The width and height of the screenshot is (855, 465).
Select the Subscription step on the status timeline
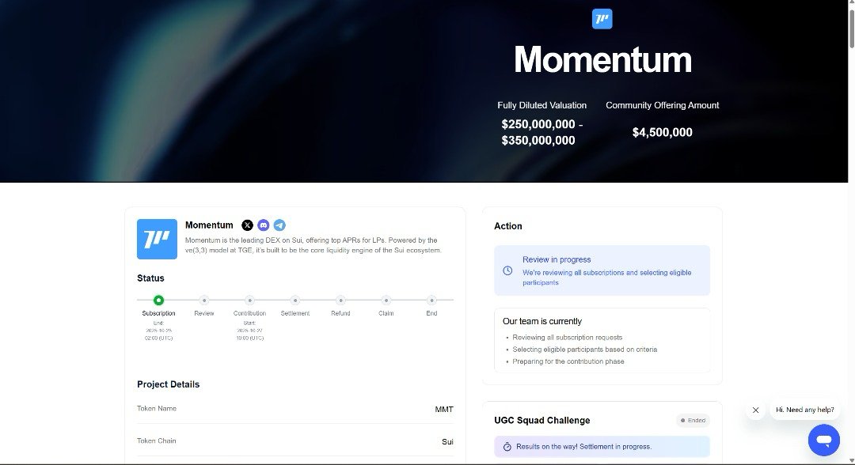click(x=158, y=301)
